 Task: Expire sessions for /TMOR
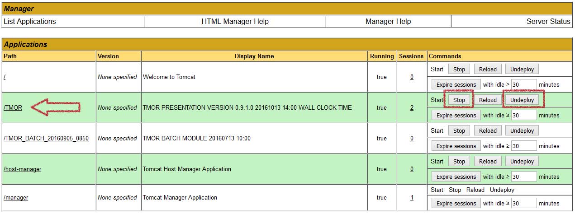coord(456,115)
